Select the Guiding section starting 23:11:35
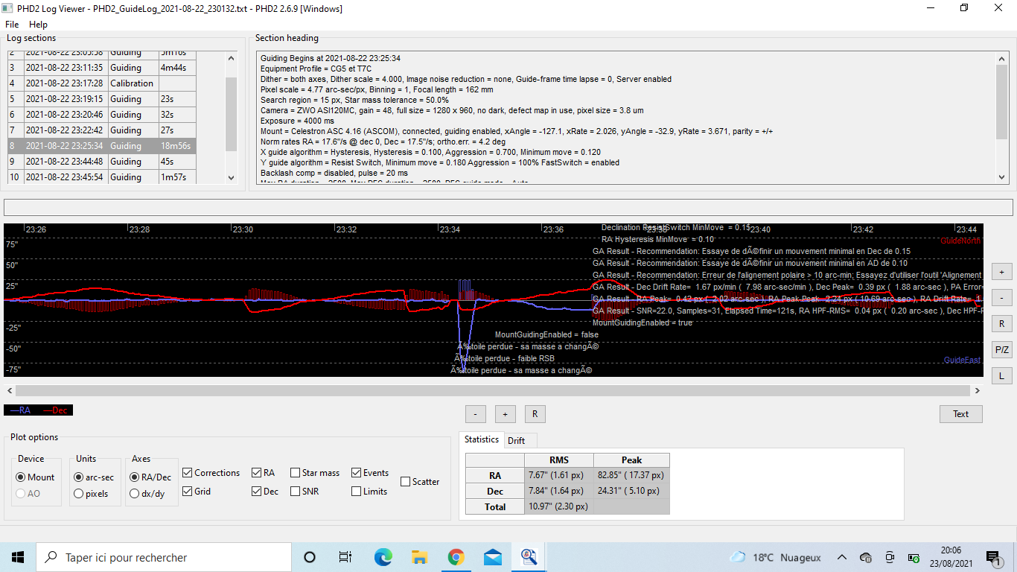 click(x=101, y=68)
